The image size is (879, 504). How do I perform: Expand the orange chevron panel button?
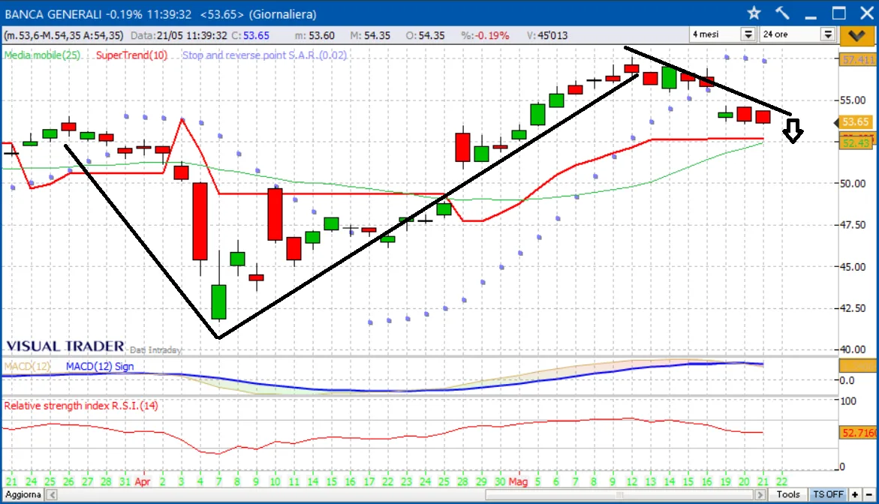(x=856, y=35)
